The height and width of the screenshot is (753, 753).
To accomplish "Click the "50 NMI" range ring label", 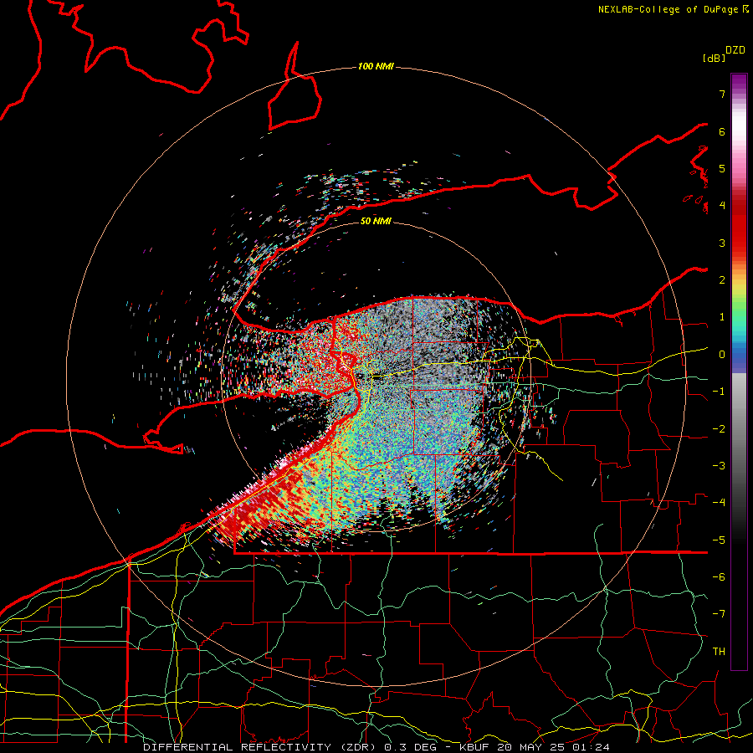I will click(x=376, y=221).
